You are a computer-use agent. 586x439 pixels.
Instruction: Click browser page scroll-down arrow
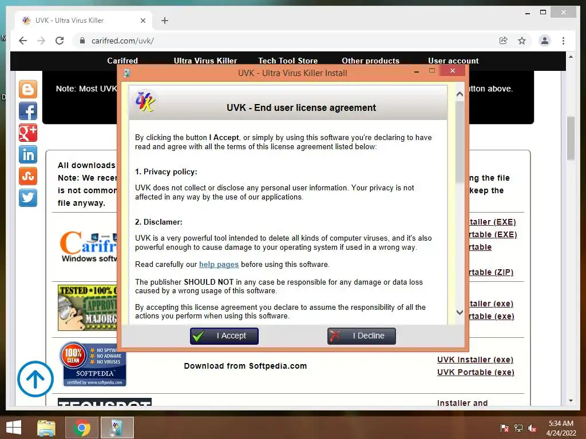click(x=571, y=401)
